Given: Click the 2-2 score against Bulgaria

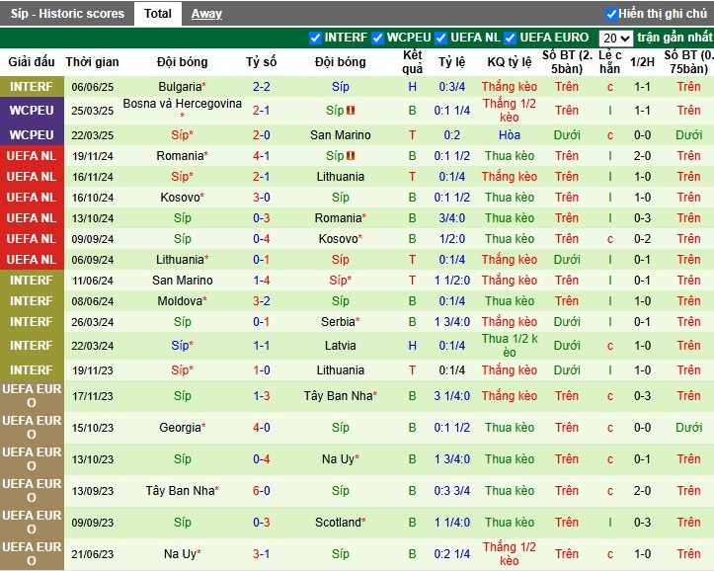Looking at the screenshot, I should [262, 87].
